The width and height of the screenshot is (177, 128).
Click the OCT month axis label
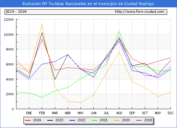point(145,113)
